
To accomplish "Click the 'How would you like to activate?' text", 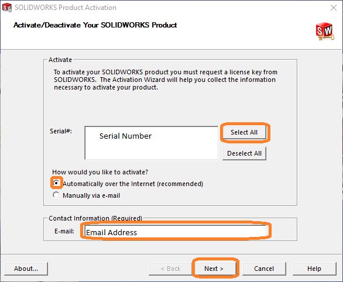I will [x=100, y=172].
